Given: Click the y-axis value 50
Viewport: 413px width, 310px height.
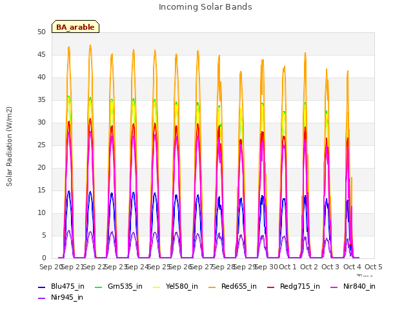Looking at the screenshot, I should pyautogui.click(x=41, y=32).
